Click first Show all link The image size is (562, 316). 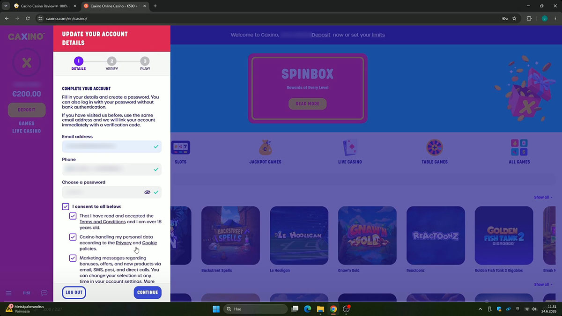543,197
